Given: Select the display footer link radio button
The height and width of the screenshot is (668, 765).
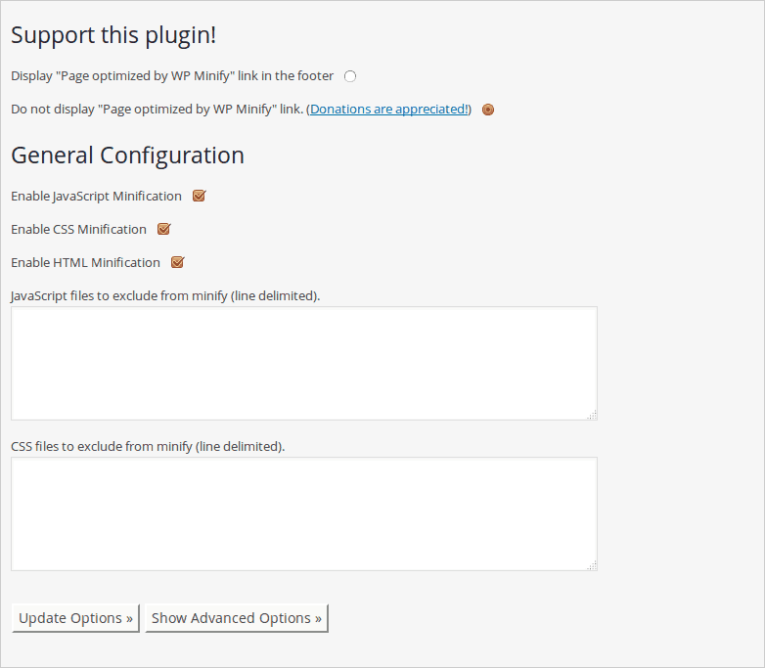Looking at the screenshot, I should [x=350, y=76].
